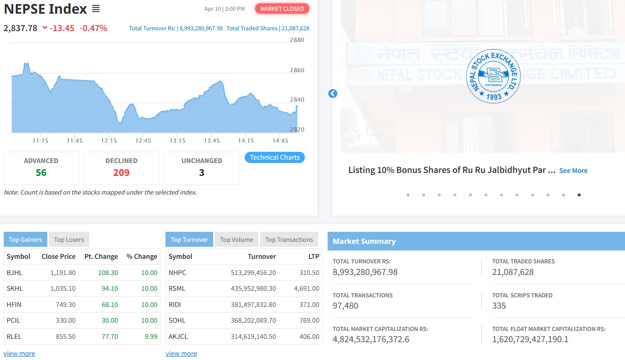Click the MARKET CLOSED status badge
625x360 pixels.
(x=282, y=9)
